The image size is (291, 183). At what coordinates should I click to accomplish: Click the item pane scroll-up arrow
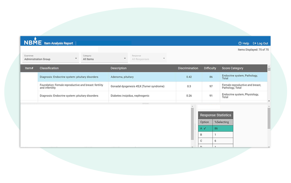pyautogui.click(x=193, y=107)
